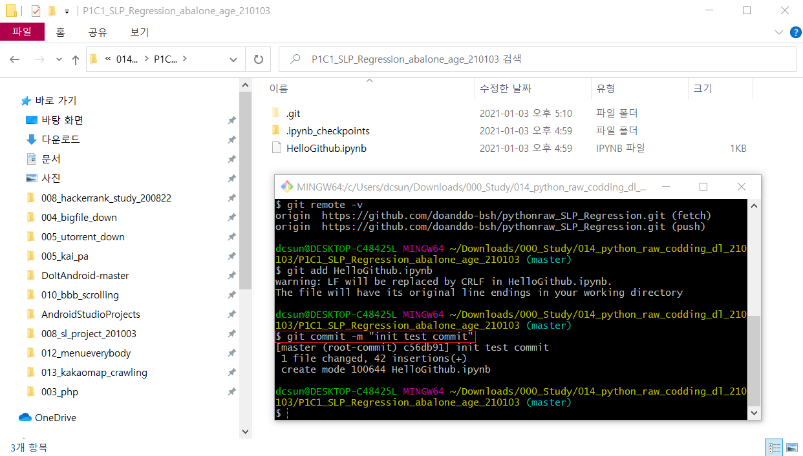Viewport: 803px width, 456px height.
Task: Switch to large thumbnails view icon
Action: click(x=791, y=447)
